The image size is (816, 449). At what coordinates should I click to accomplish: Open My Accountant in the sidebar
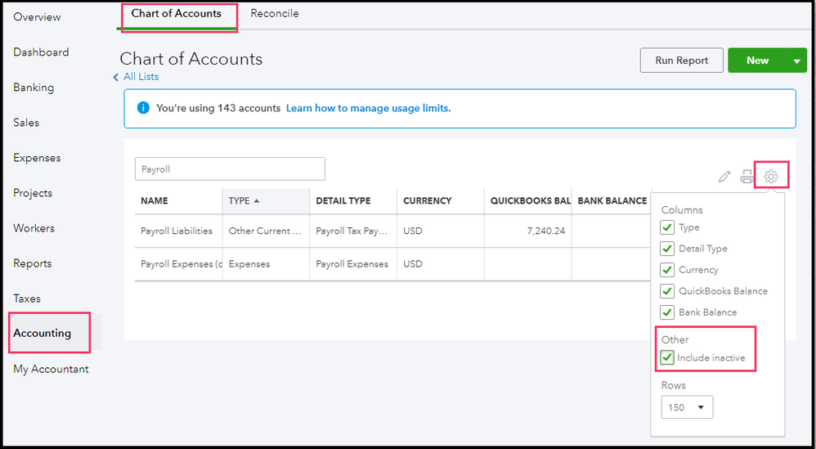pyautogui.click(x=51, y=370)
